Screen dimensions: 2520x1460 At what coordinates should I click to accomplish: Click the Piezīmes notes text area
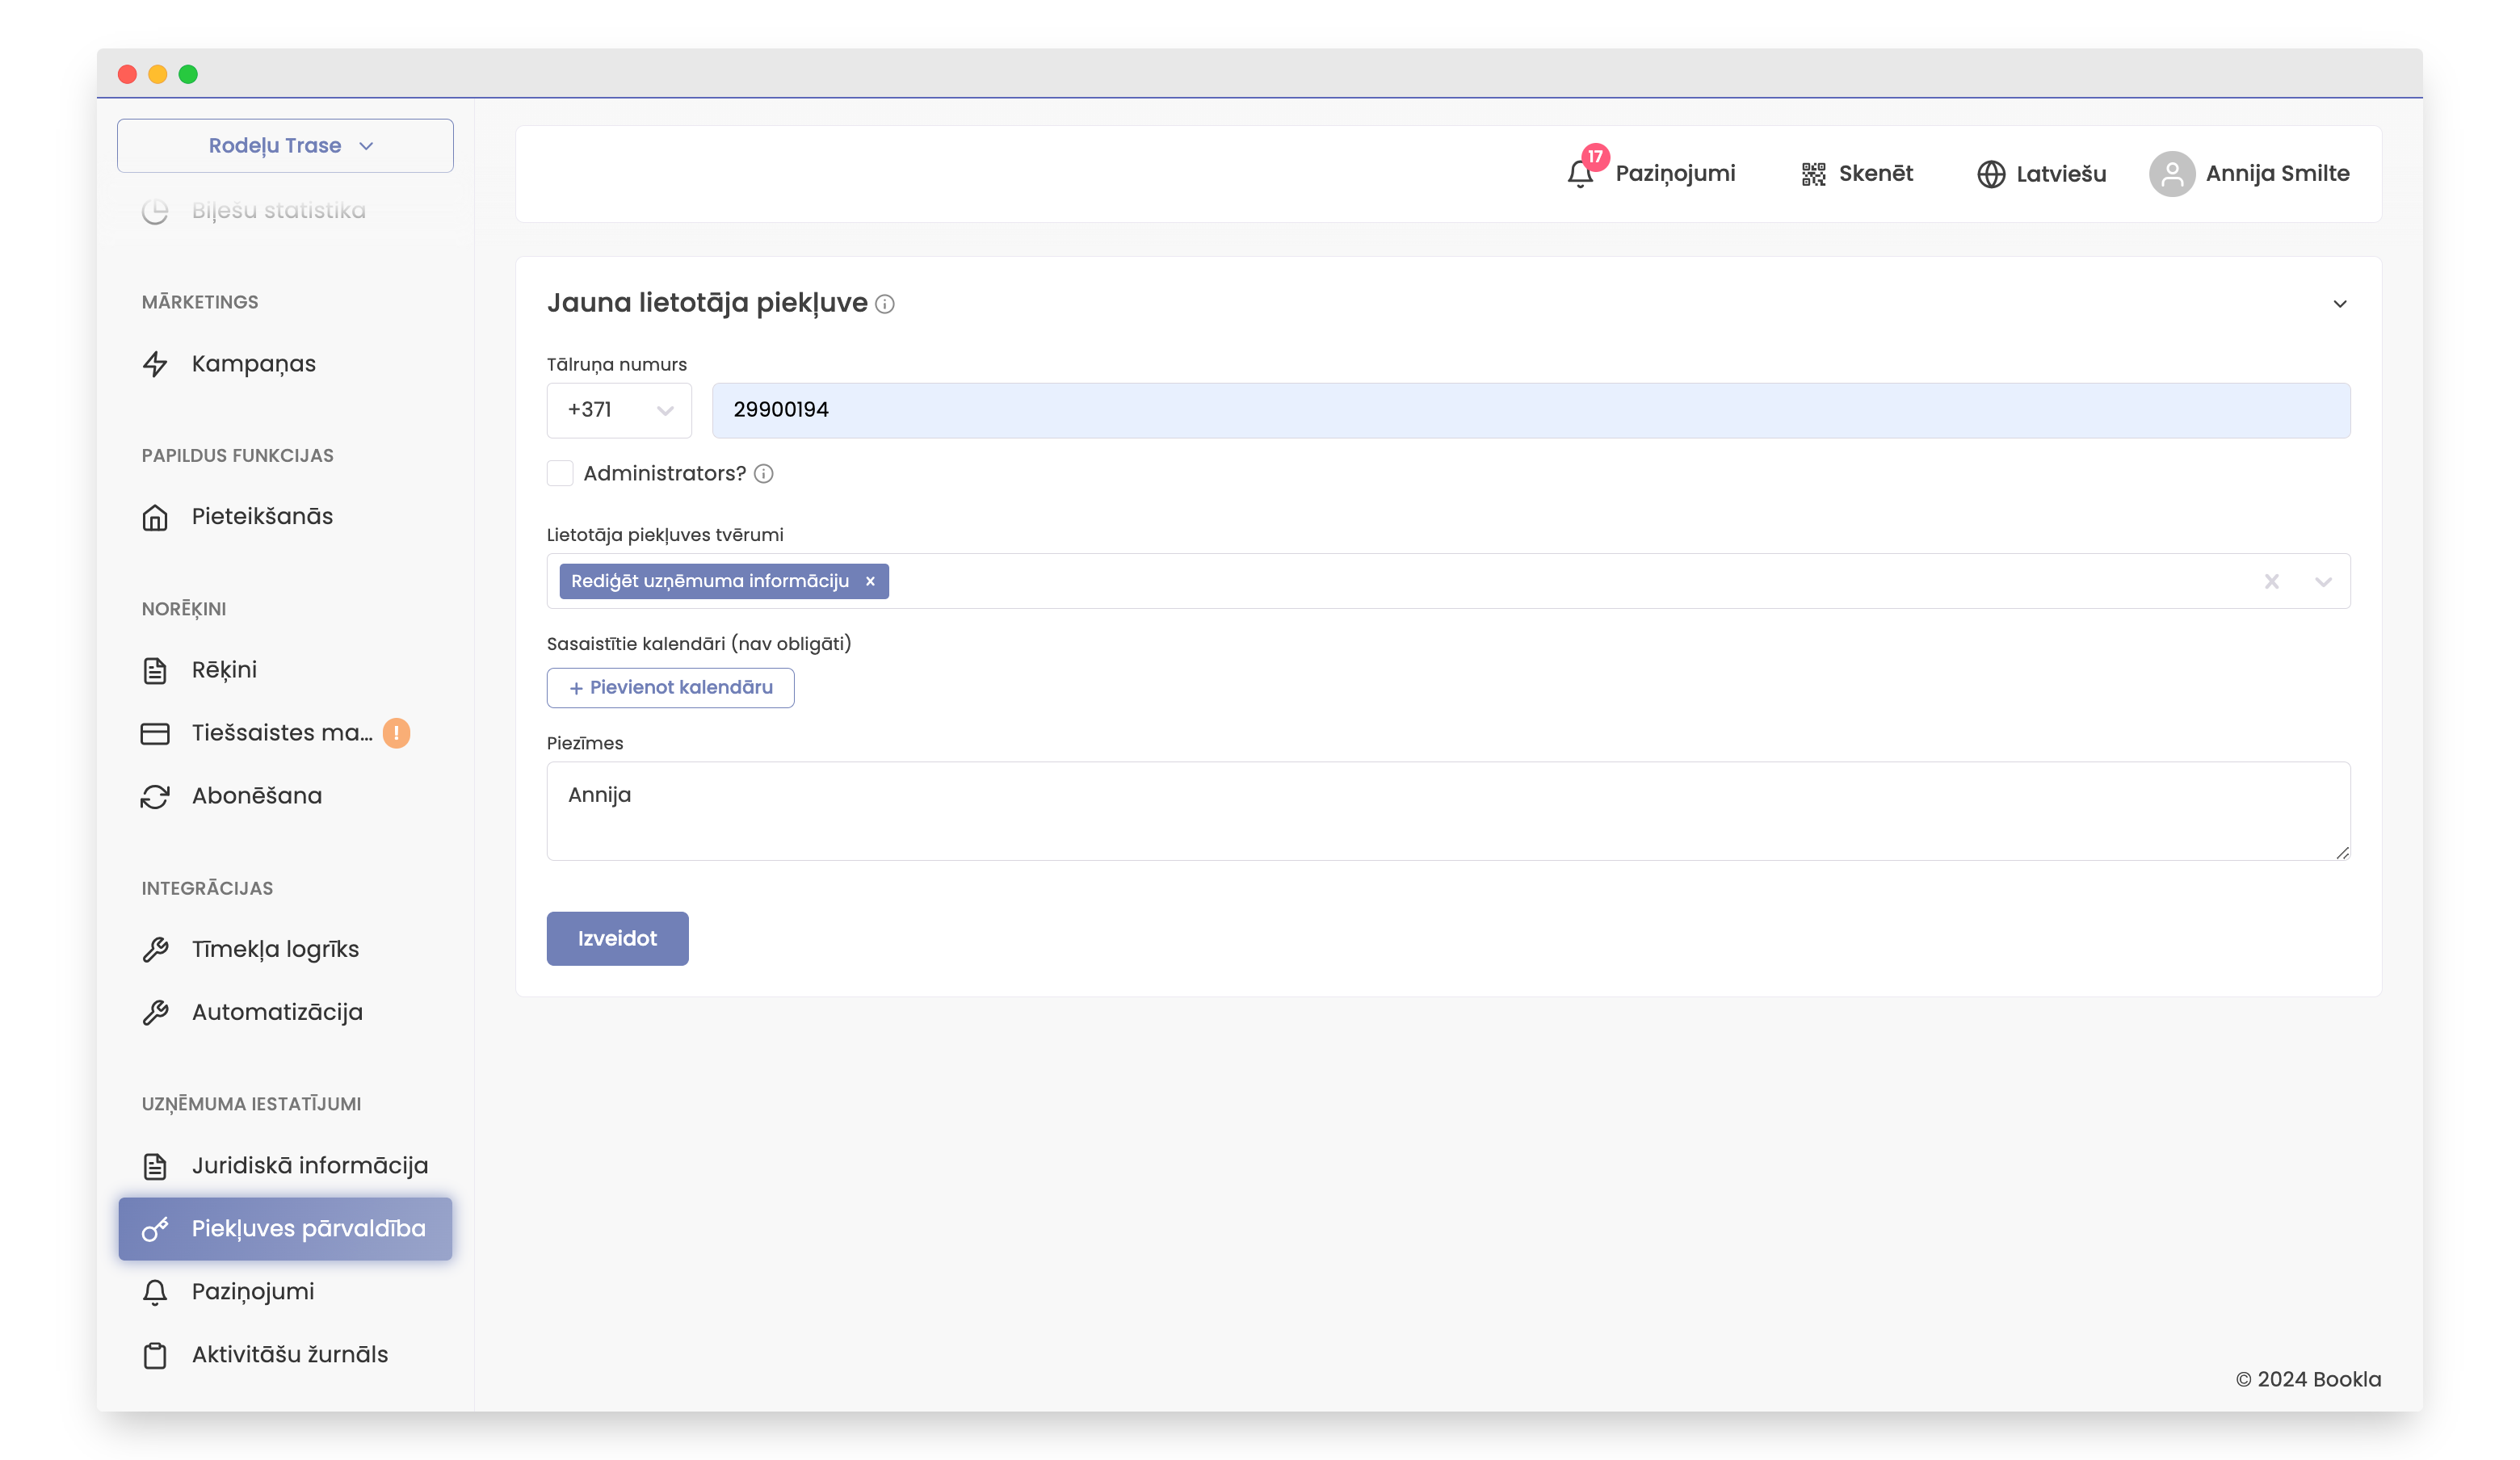click(x=1447, y=811)
